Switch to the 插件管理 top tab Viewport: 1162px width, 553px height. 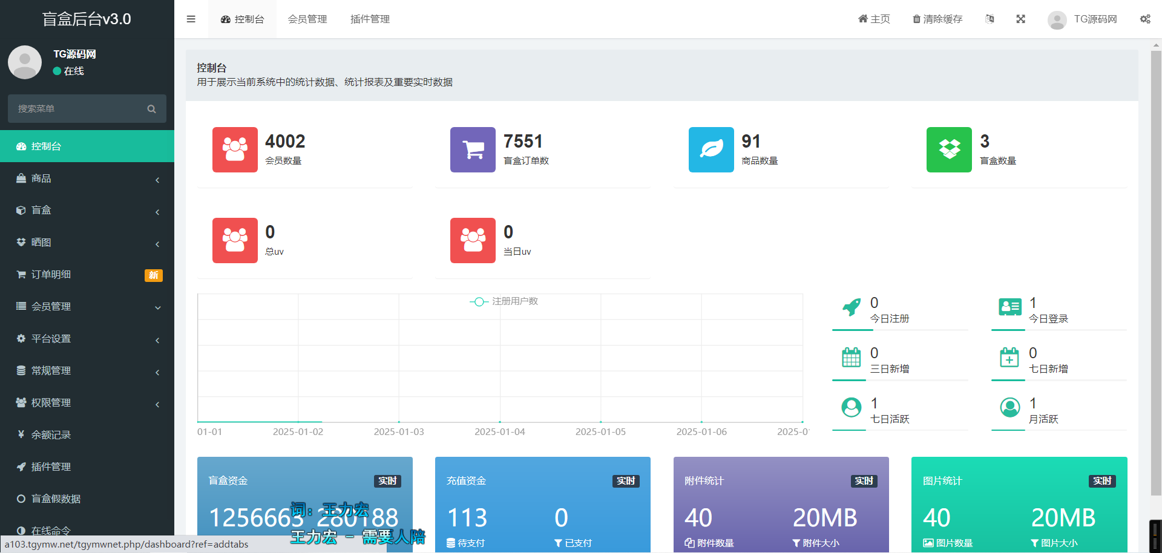point(370,19)
